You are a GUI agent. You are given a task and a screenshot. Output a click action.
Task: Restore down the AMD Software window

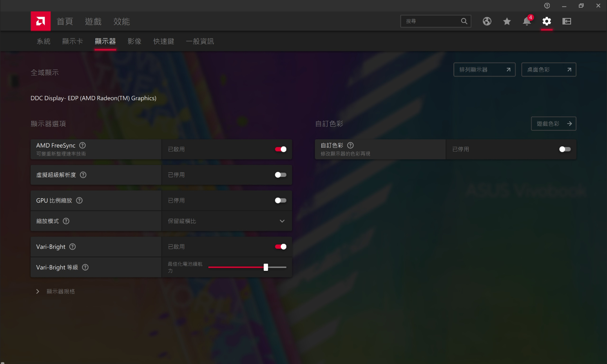click(581, 6)
